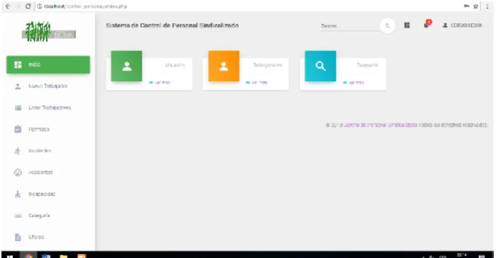Click the clipboard icon beside Permisos

pyautogui.click(x=18, y=129)
